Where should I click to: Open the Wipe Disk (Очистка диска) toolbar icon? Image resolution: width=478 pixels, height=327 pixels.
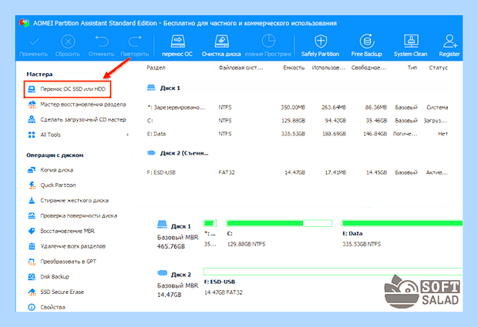(x=221, y=42)
